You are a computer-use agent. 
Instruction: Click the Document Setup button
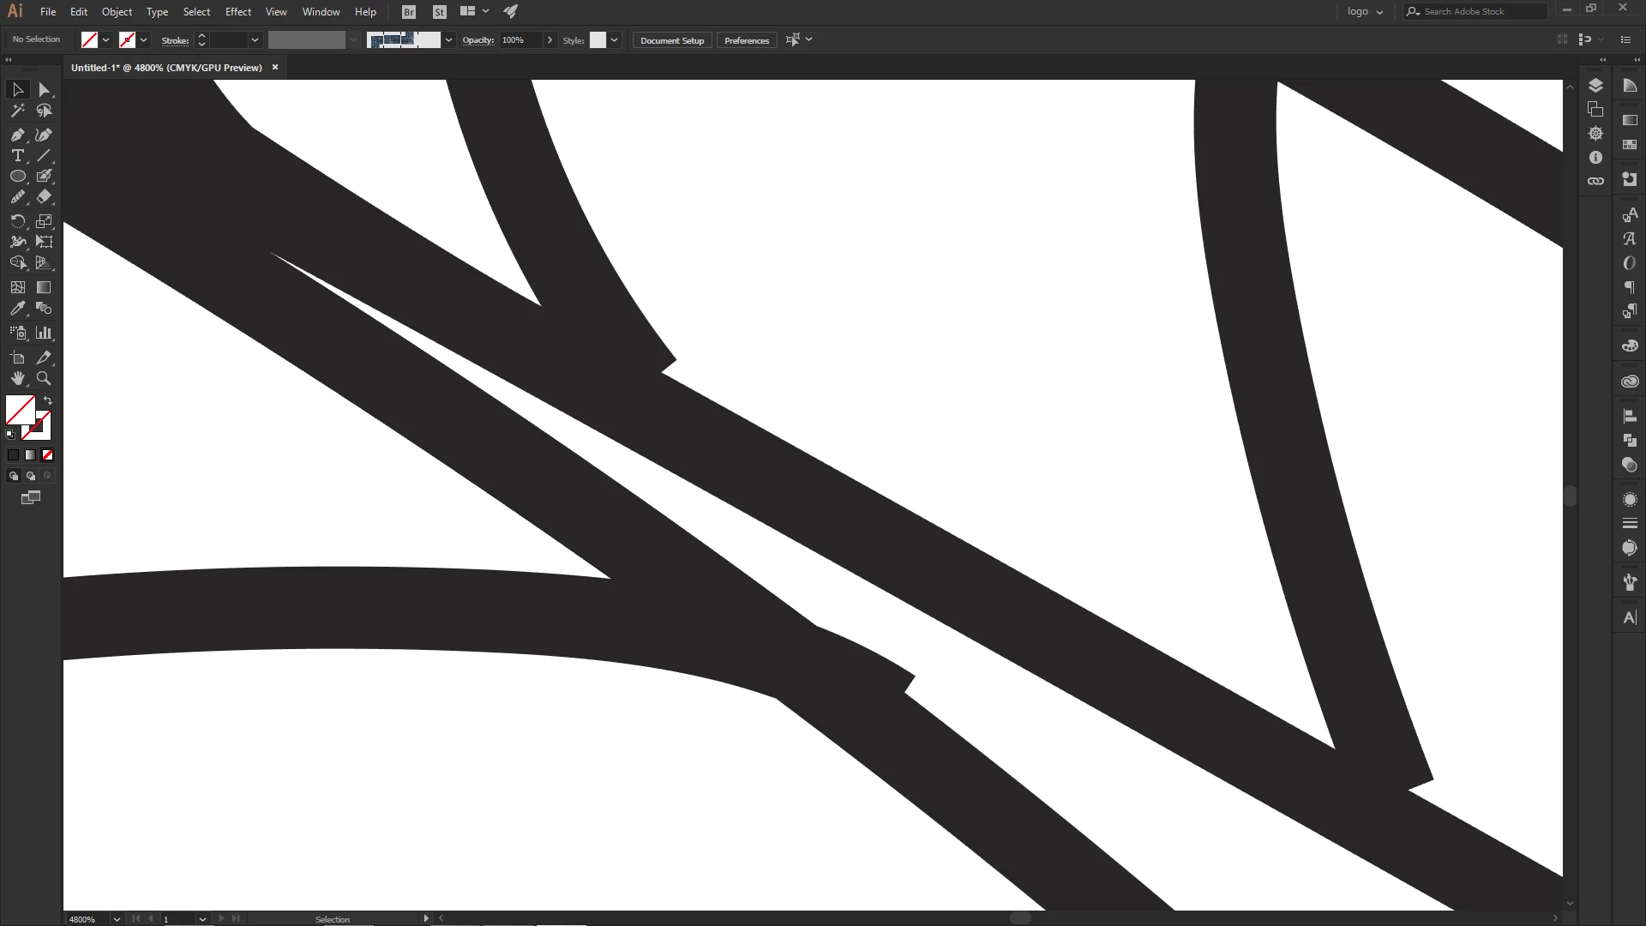[x=671, y=40]
